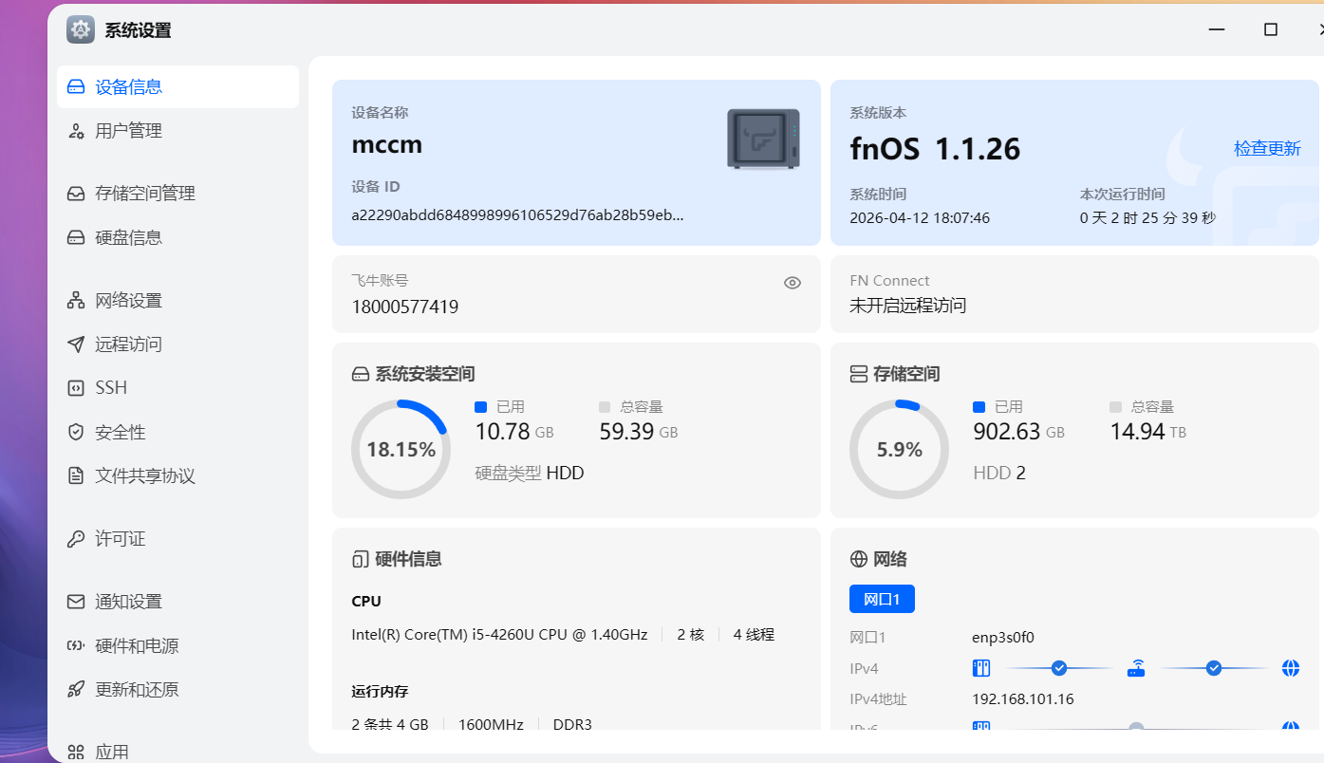The width and height of the screenshot is (1324, 763).
Task: Click the 18.15% usage ring
Action: pyautogui.click(x=401, y=449)
